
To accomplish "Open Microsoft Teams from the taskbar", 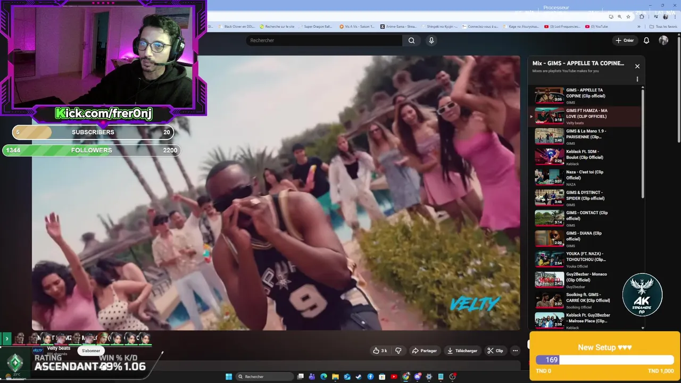I will (x=312, y=377).
